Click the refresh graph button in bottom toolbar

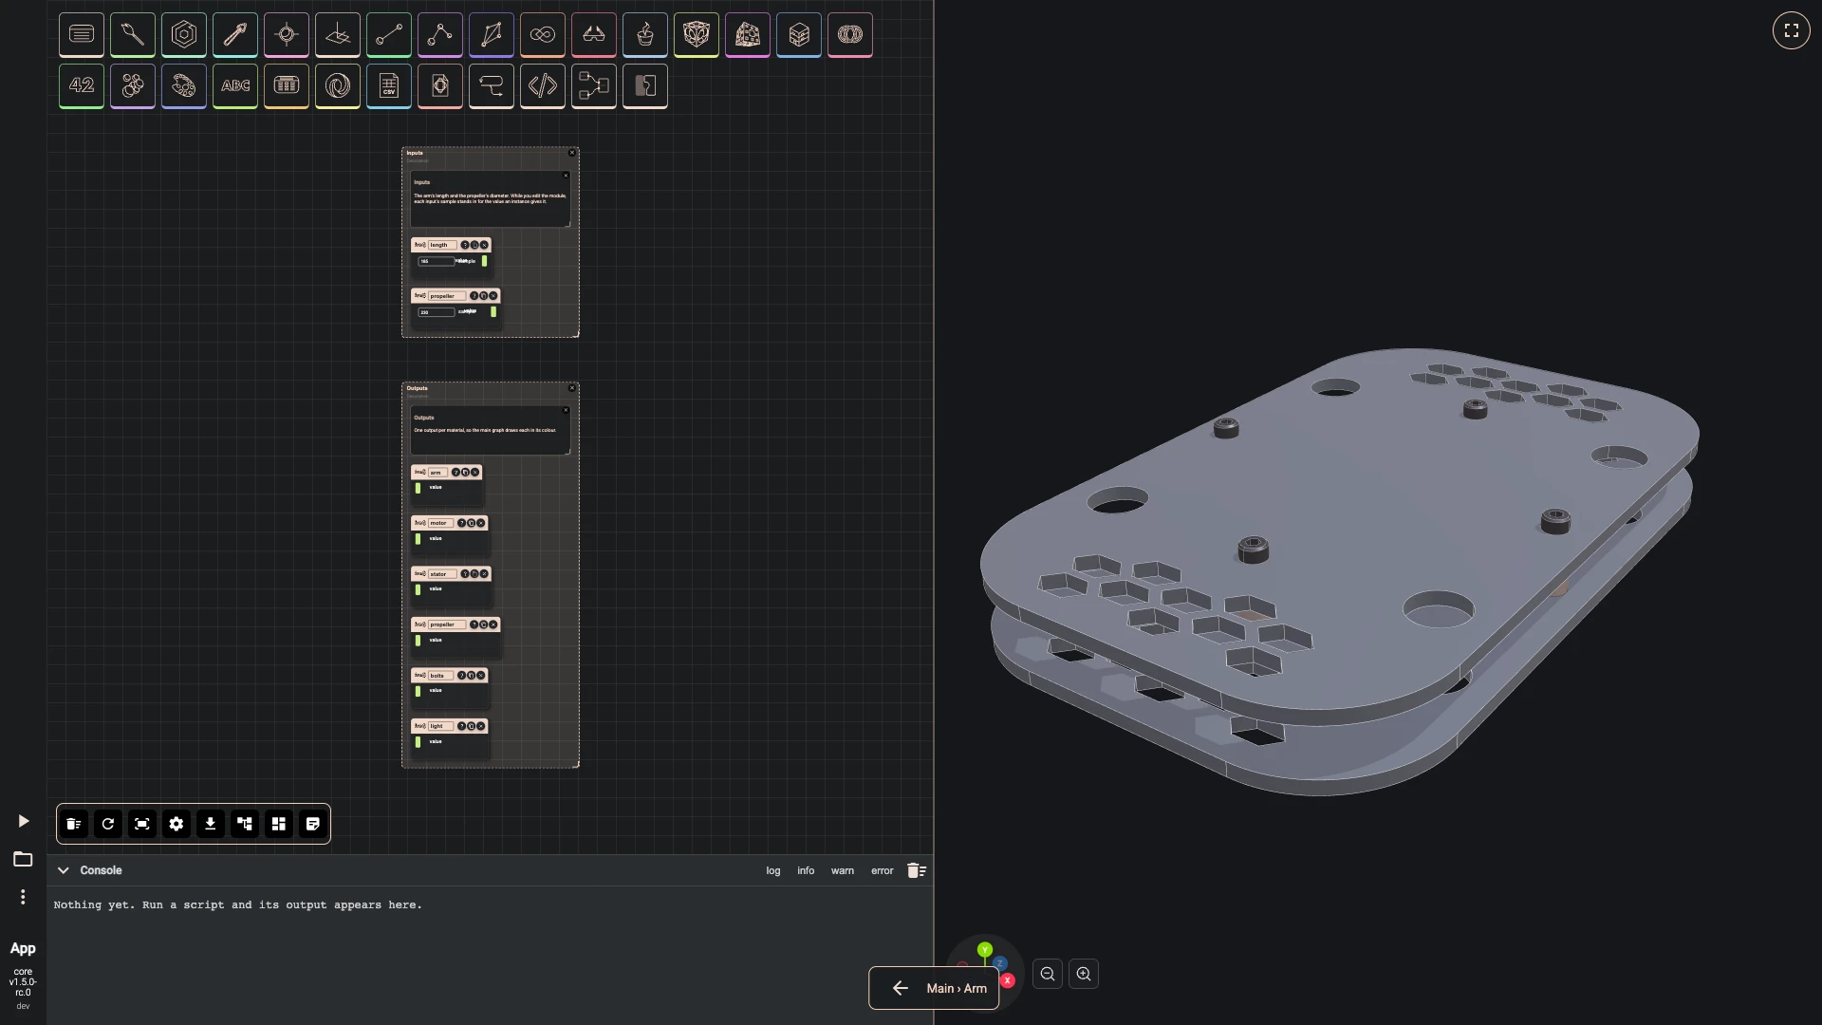(x=108, y=824)
